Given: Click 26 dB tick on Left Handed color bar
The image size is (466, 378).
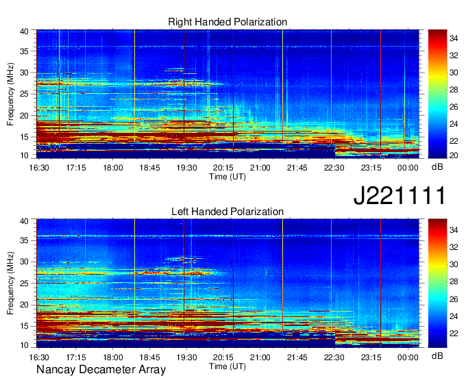Looking at the screenshot, I should (454, 299).
